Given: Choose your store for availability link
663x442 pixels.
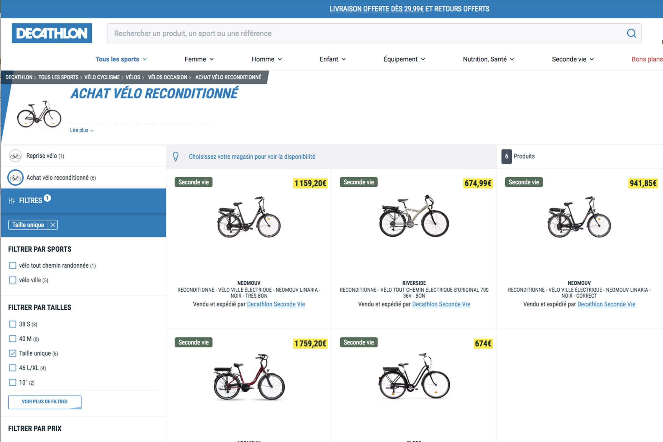Looking at the screenshot, I should [x=252, y=156].
